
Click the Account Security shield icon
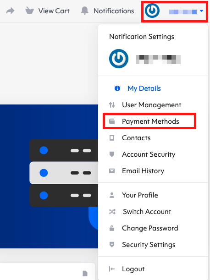point(112,154)
